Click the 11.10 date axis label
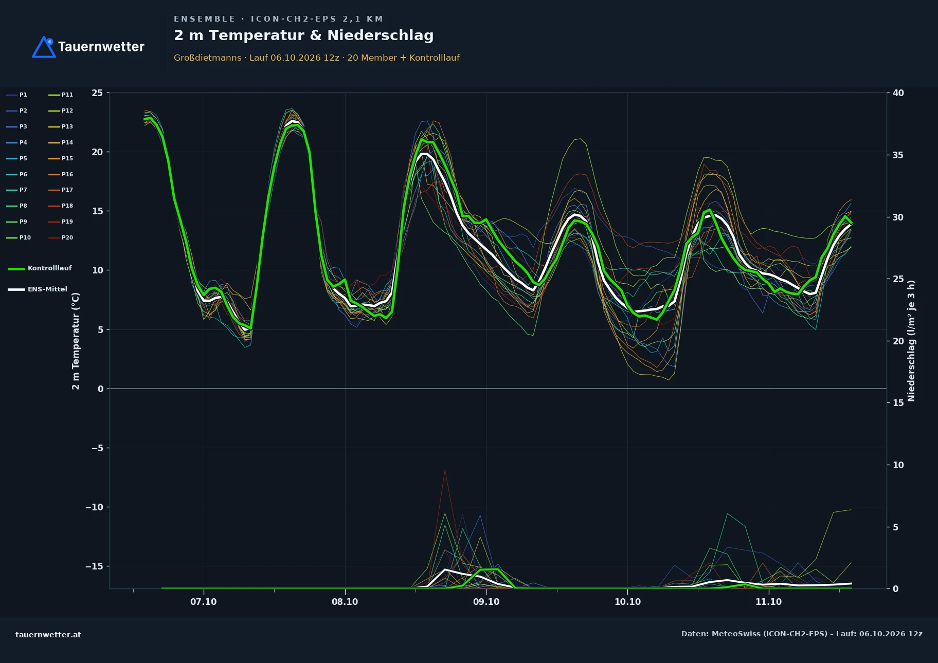Screen dimensions: 938x663 tap(768, 602)
